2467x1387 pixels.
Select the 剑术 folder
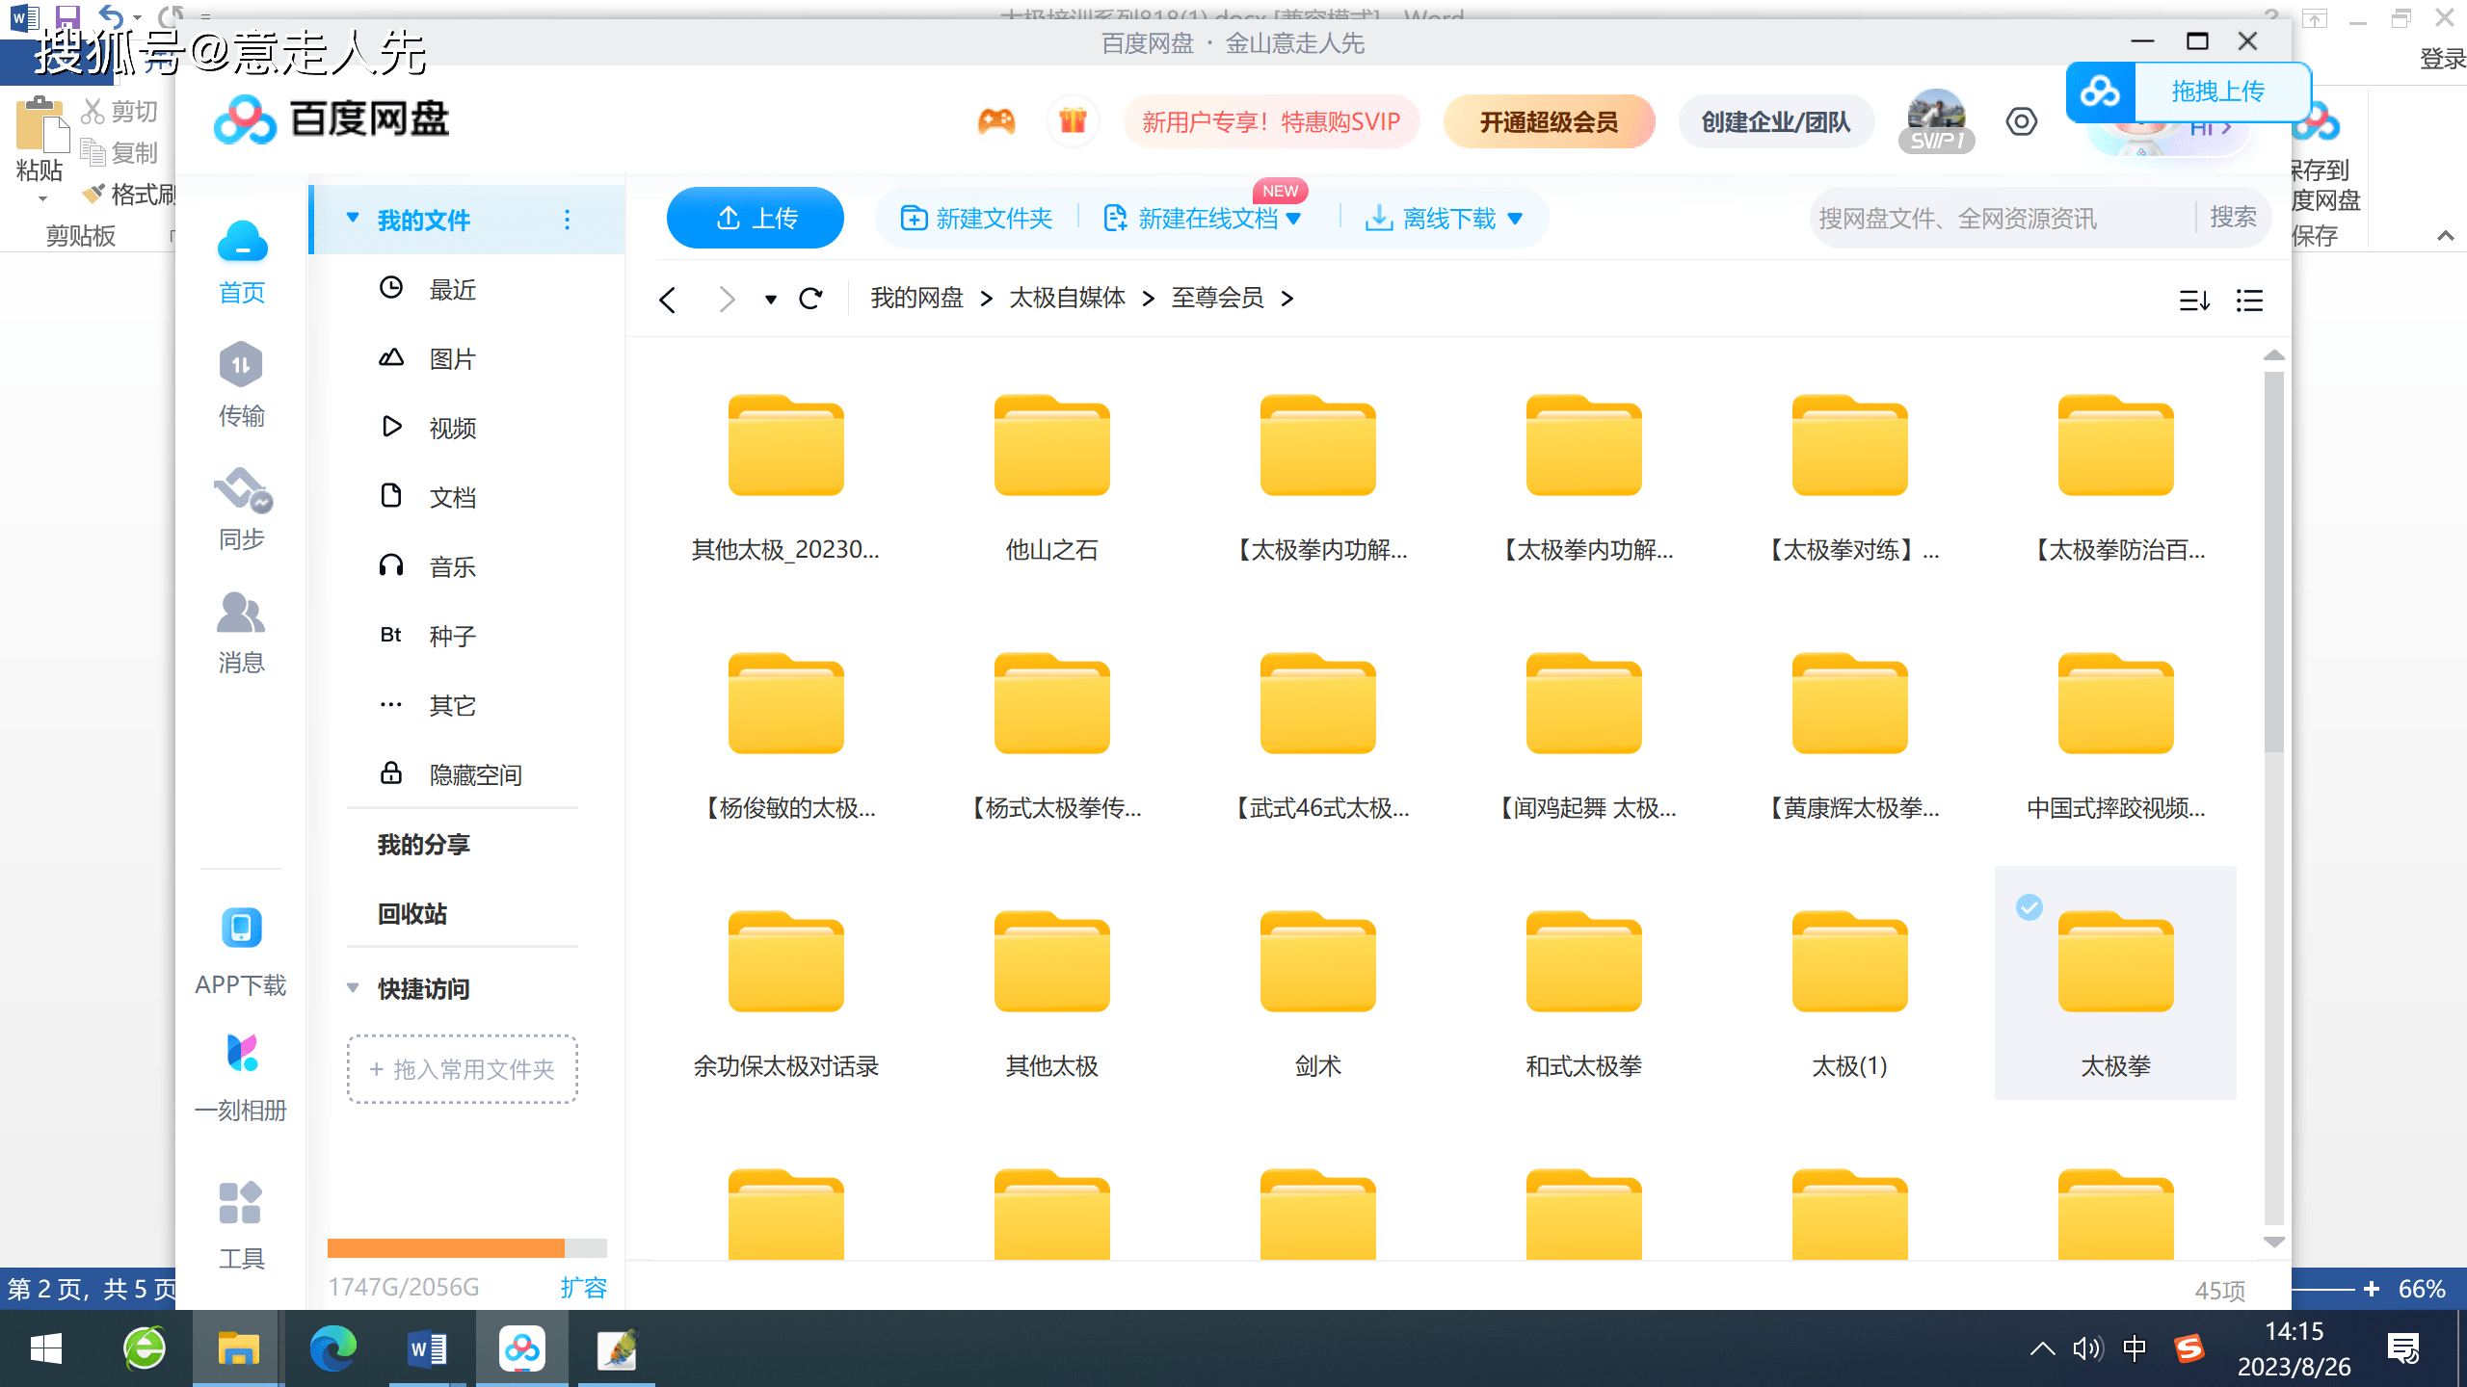click(1318, 994)
